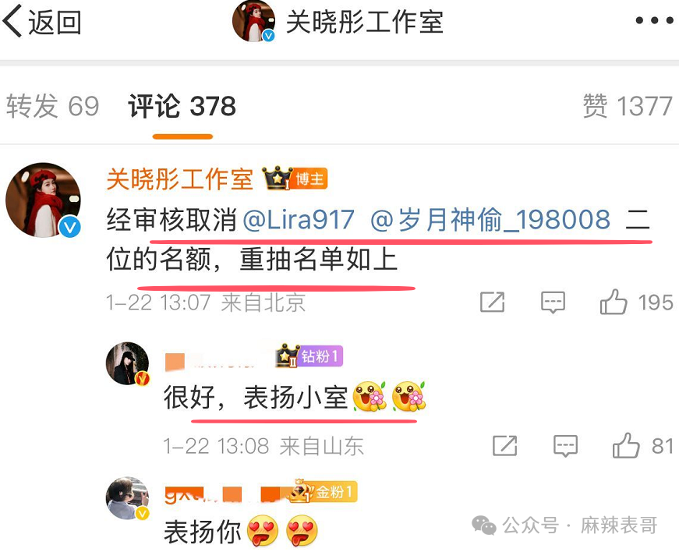Repost the studio's 13:07 comment

point(493,302)
